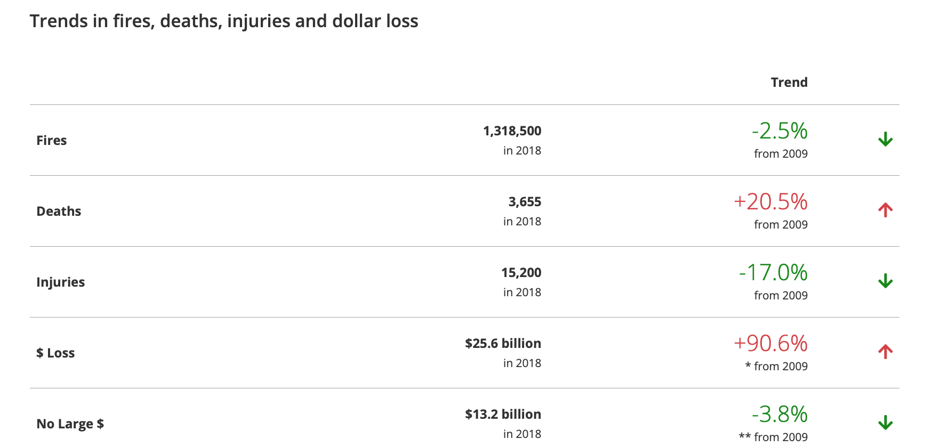Click the red up arrow for $ Loss

(885, 352)
